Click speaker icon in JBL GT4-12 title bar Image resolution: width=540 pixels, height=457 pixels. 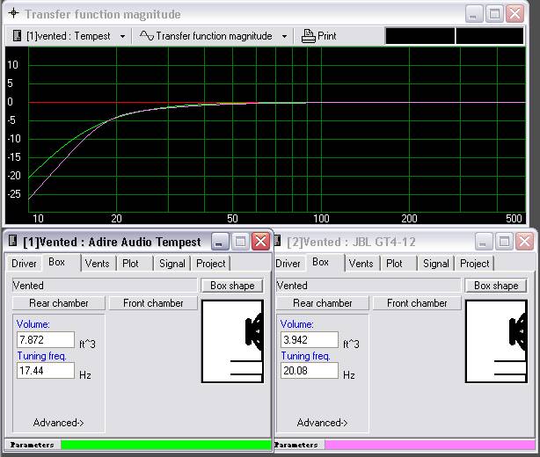(x=277, y=241)
